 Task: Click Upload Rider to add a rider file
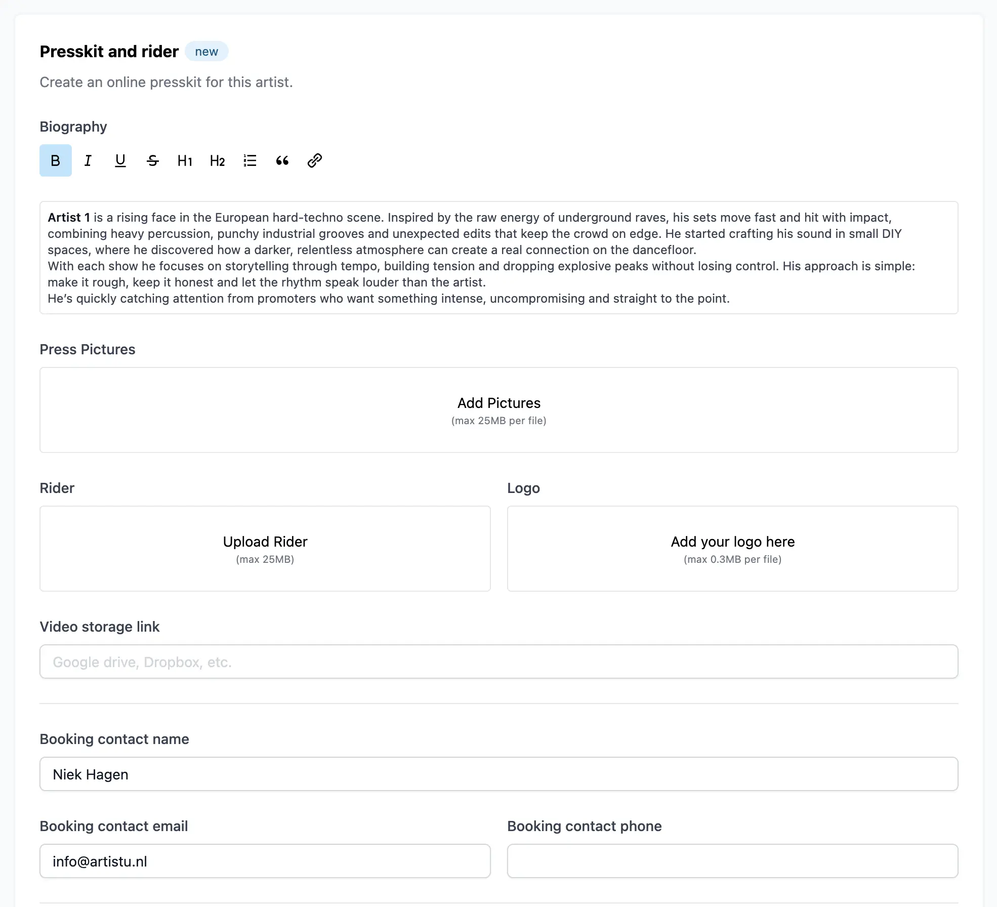coord(265,548)
